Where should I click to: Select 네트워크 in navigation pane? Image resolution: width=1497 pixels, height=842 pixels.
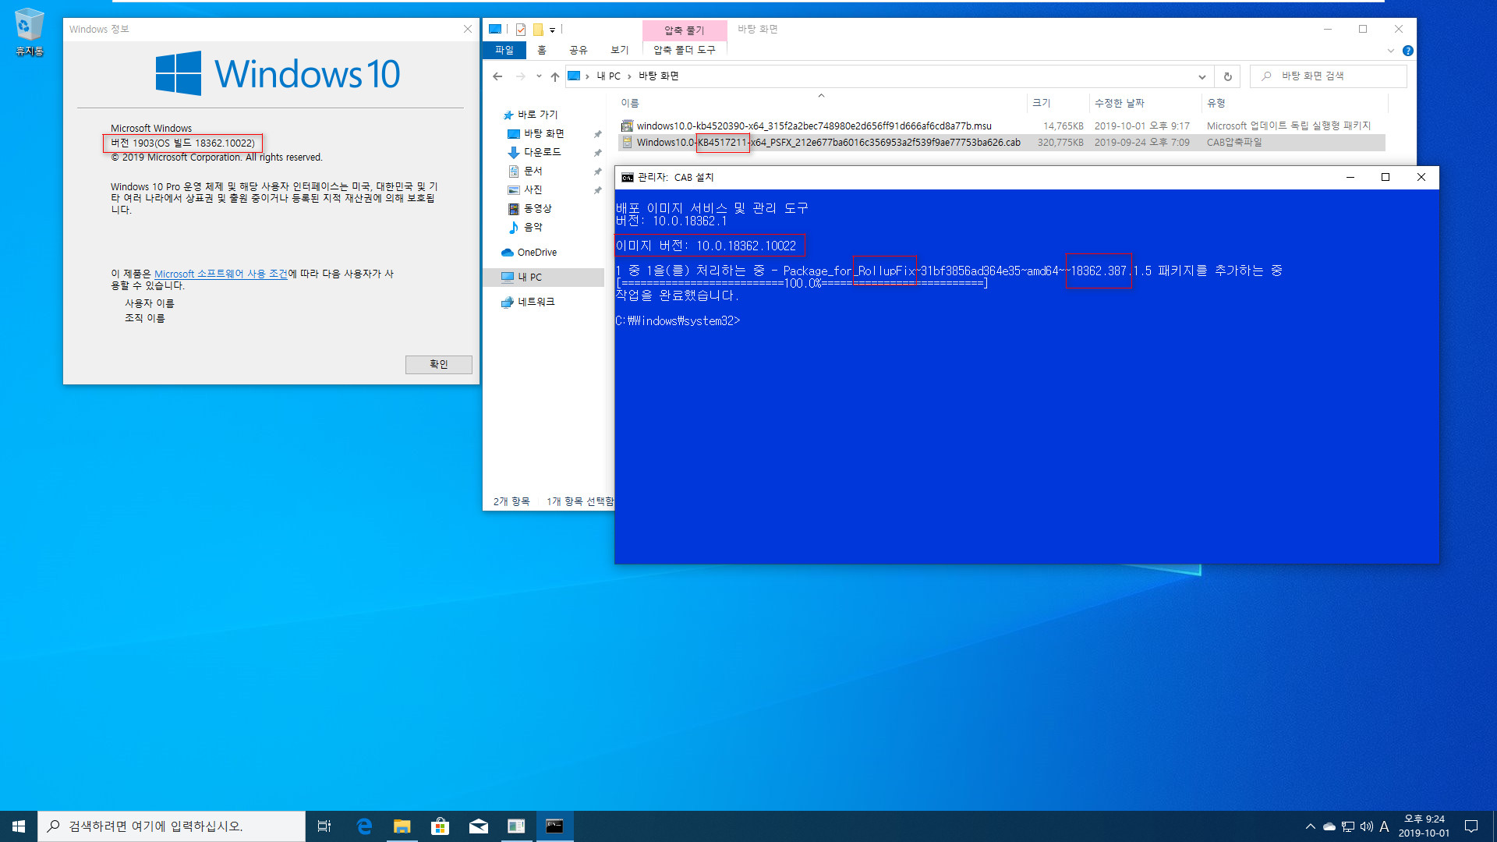click(x=536, y=302)
